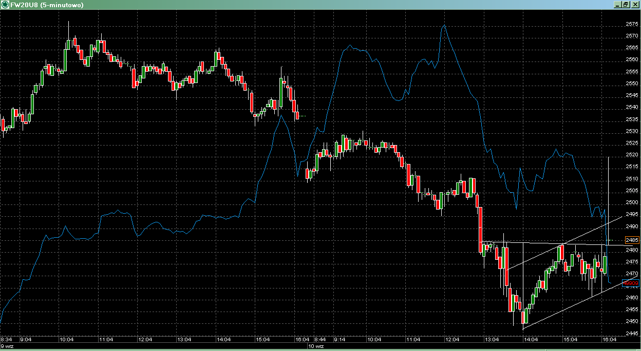Click the 2500 price axis label

(632, 202)
